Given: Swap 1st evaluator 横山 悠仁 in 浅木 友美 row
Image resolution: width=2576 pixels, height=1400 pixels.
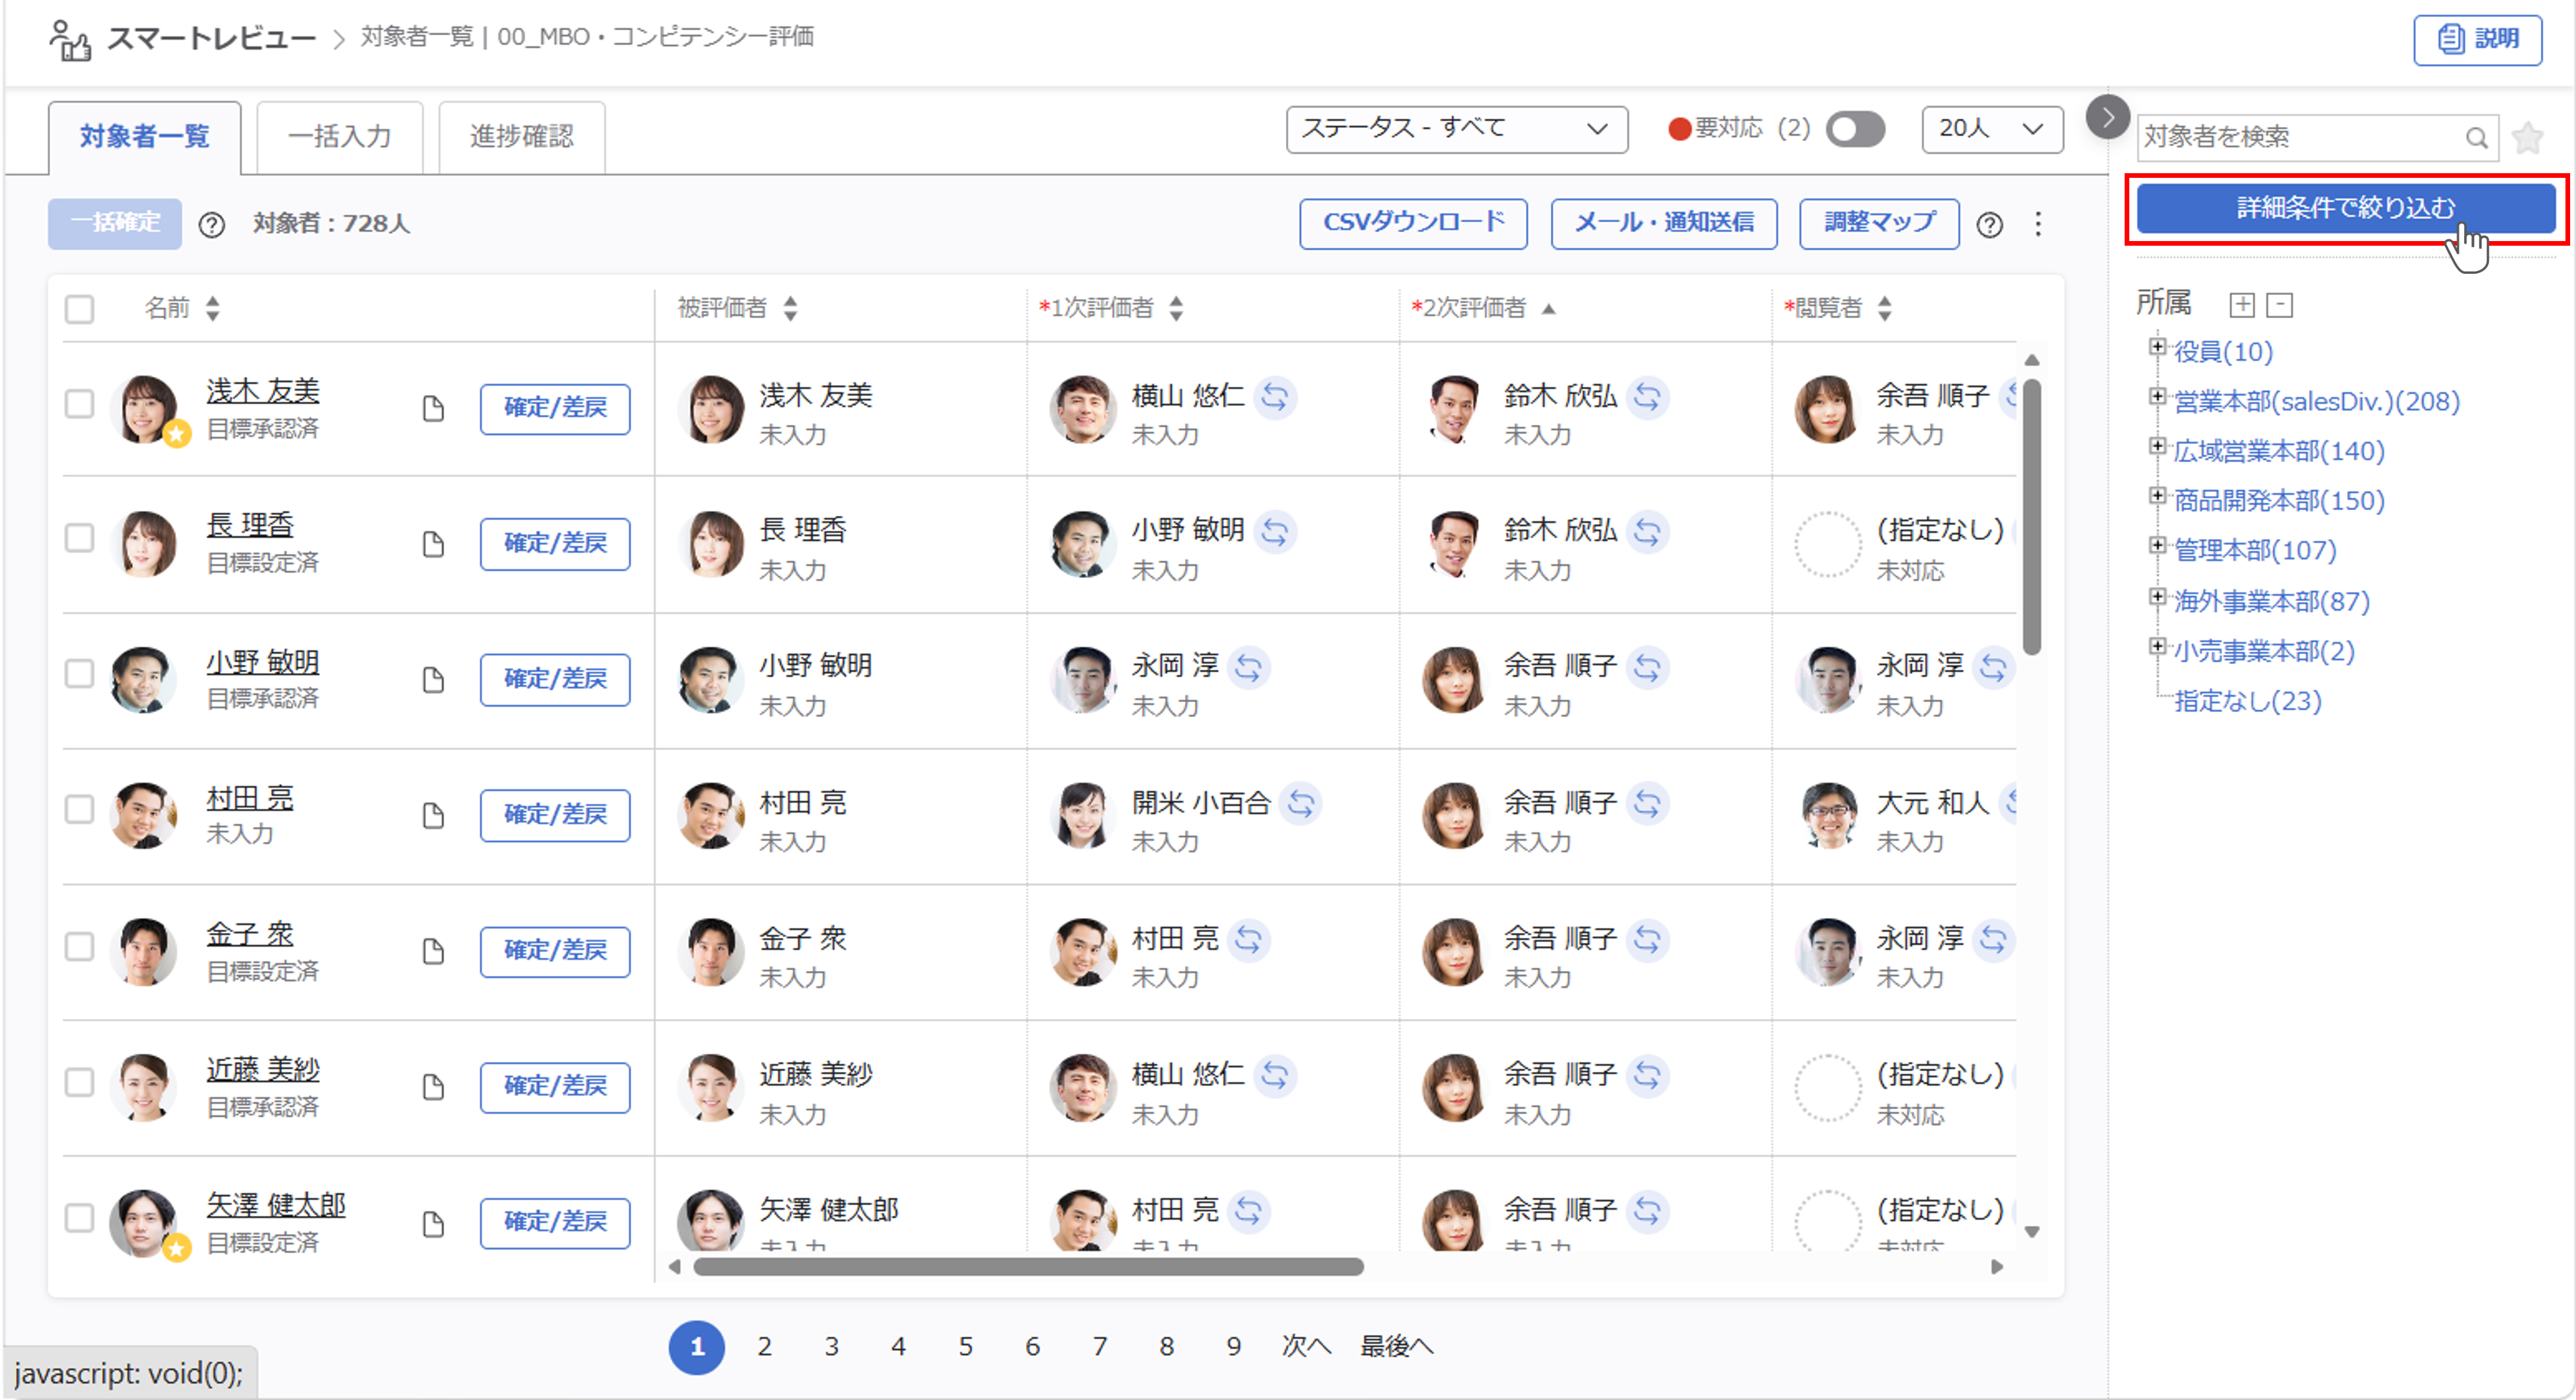Looking at the screenshot, I should pyautogui.click(x=1274, y=397).
